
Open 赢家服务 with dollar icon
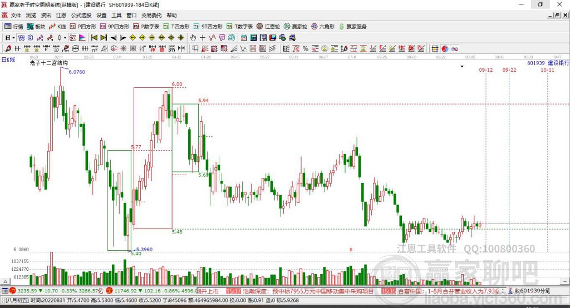352,27
